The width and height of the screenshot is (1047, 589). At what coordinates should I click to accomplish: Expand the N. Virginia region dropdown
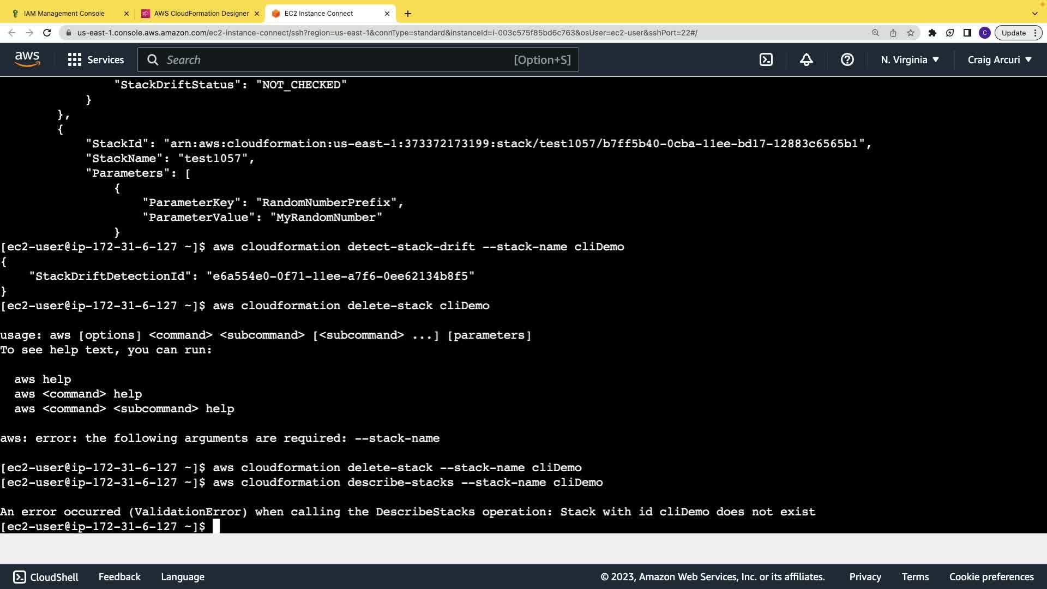(x=910, y=60)
